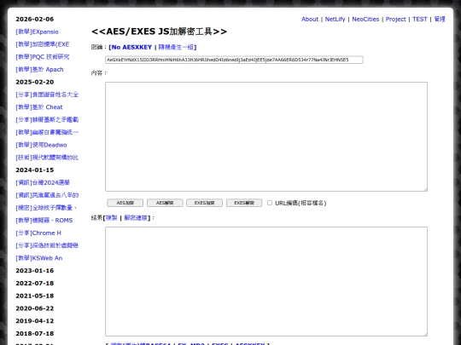Screen dimensions: 461x345
Task: Expand the 2020-06-22 date section
Action: (35, 308)
